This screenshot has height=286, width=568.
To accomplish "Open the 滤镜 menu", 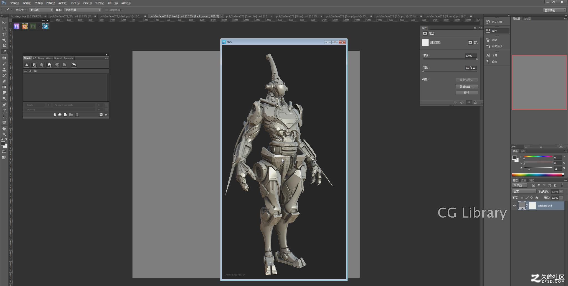I will coord(87,3).
